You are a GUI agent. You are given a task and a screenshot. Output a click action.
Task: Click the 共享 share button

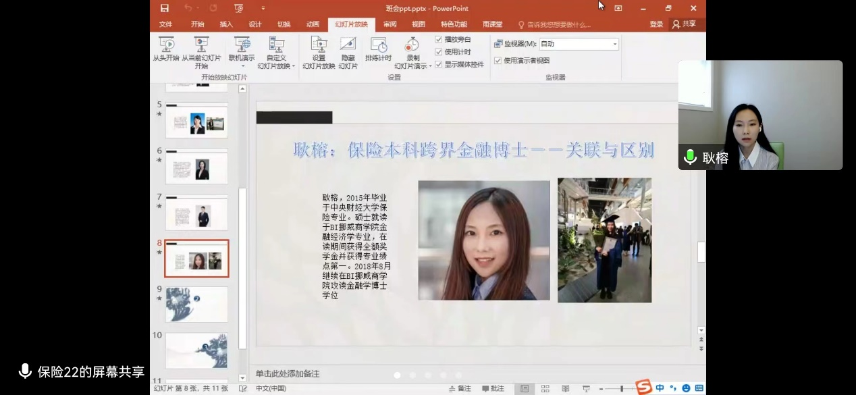click(x=684, y=24)
